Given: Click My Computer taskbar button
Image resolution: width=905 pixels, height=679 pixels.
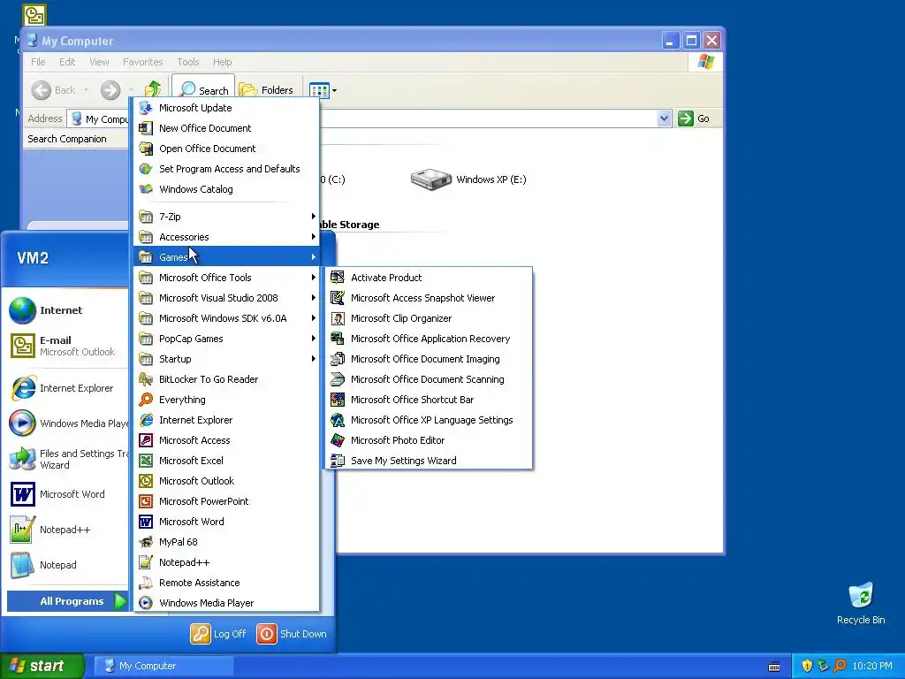Looking at the screenshot, I should (x=164, y=666).
